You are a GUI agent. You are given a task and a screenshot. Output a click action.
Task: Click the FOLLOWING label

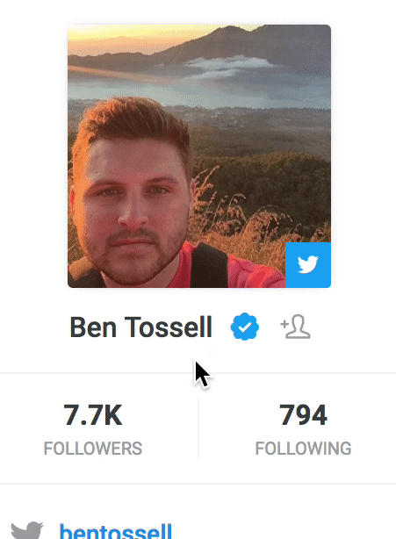303,449
